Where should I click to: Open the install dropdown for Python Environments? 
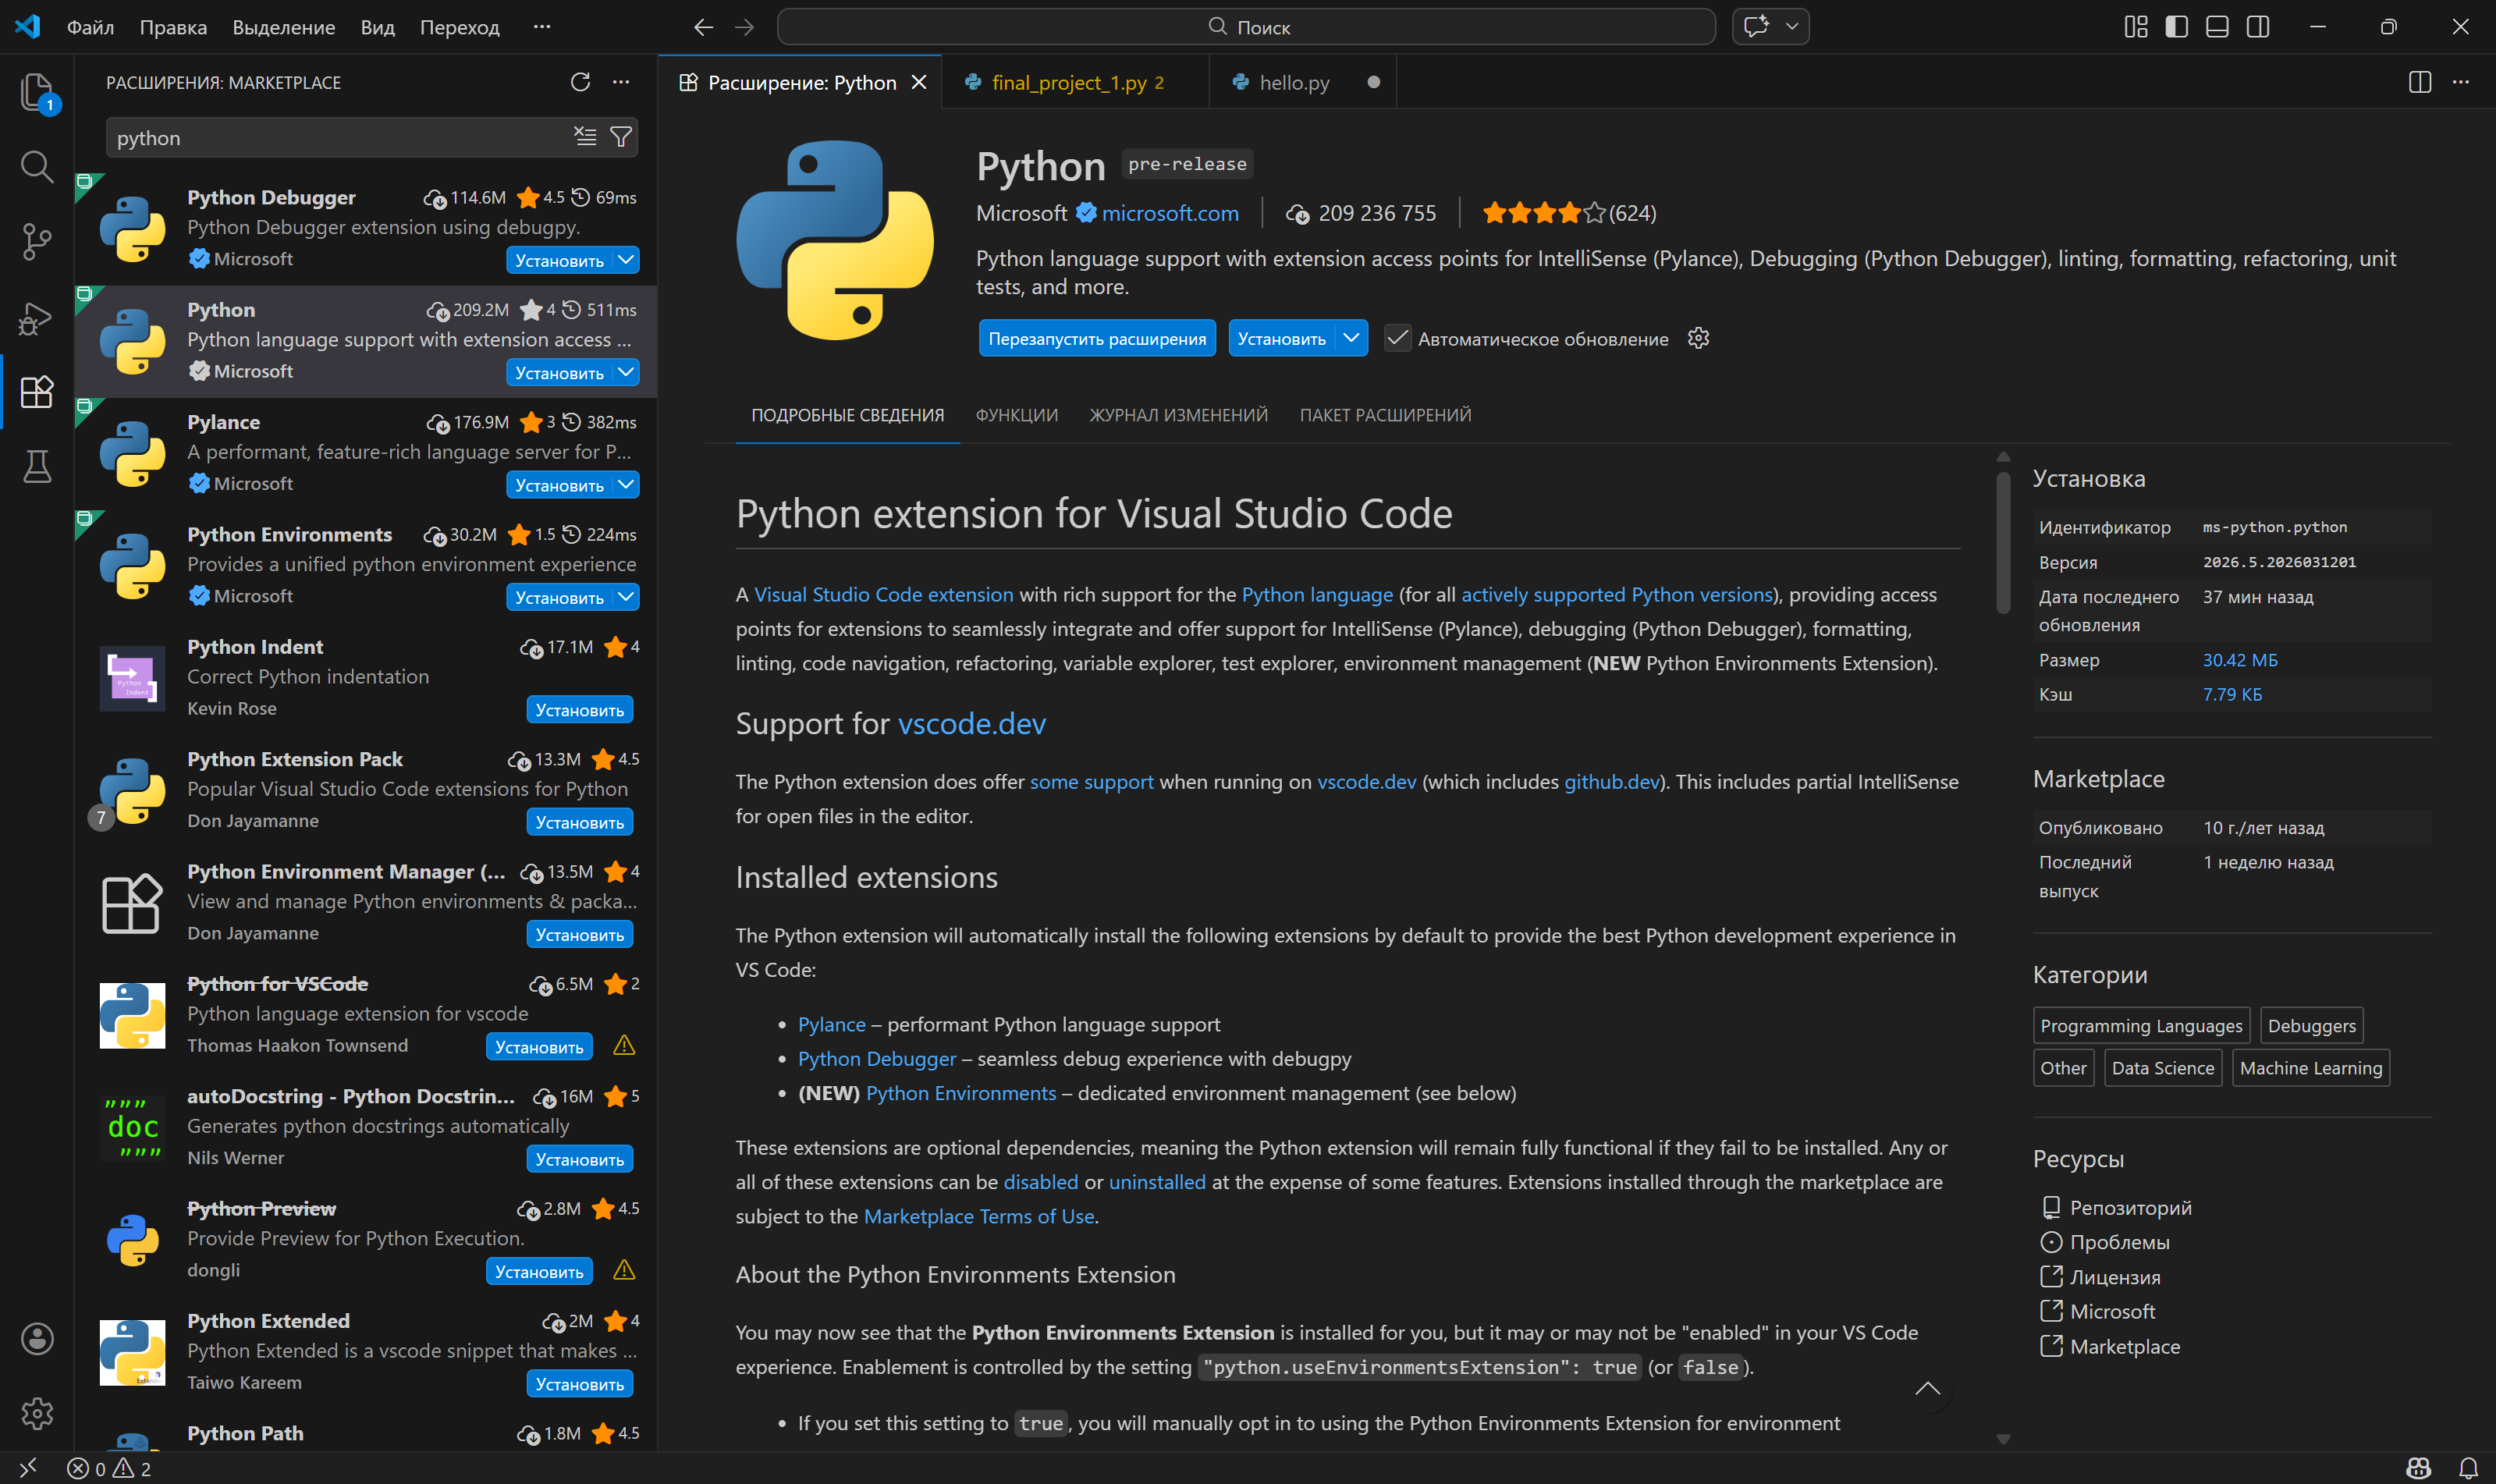(x=626, y=597)
